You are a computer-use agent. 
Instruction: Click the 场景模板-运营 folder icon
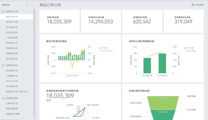[x=3, y=11]
